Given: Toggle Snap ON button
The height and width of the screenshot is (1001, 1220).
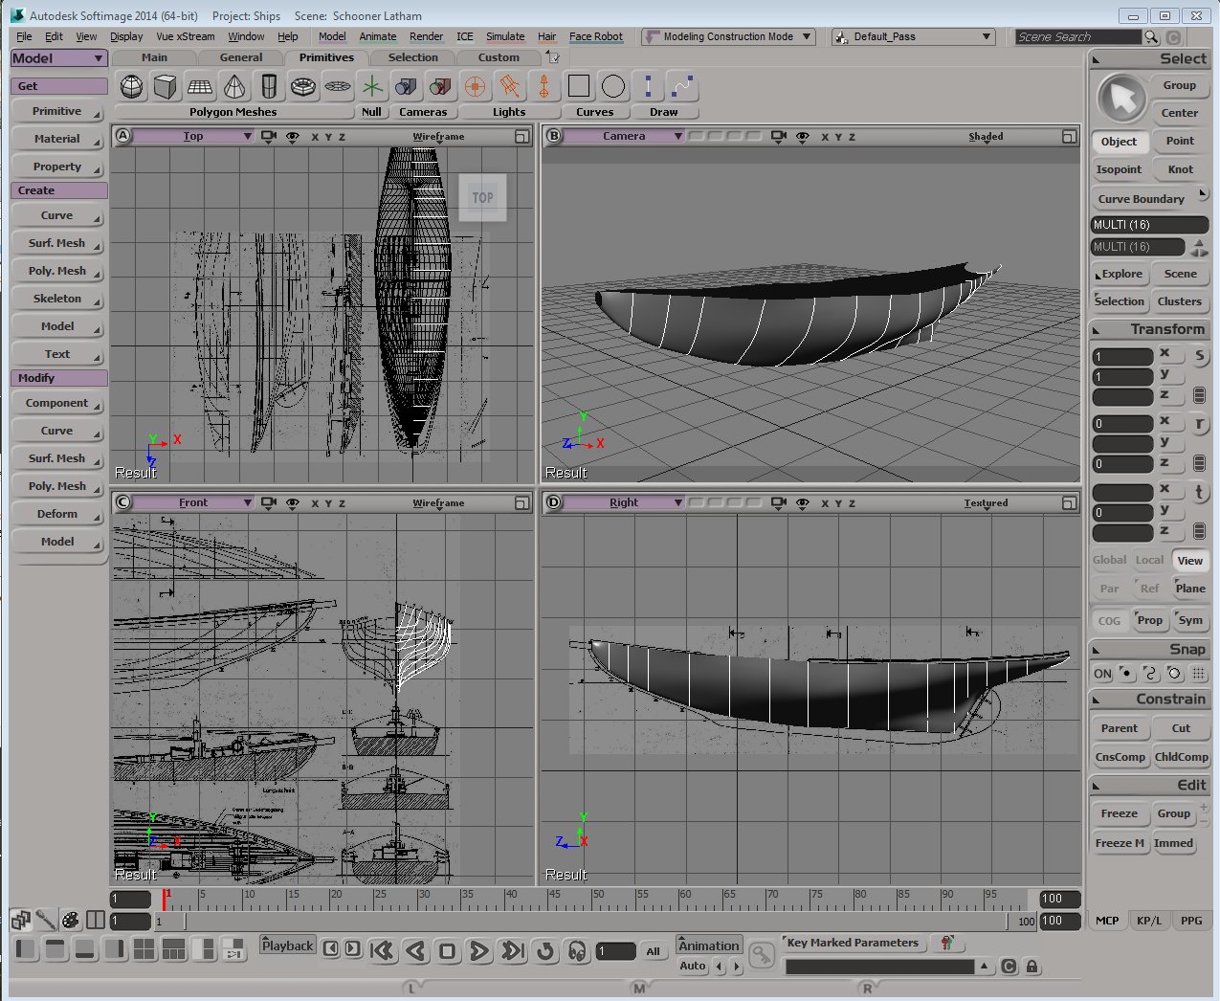Looking at the screenshot, I should tap(1102, 674).
